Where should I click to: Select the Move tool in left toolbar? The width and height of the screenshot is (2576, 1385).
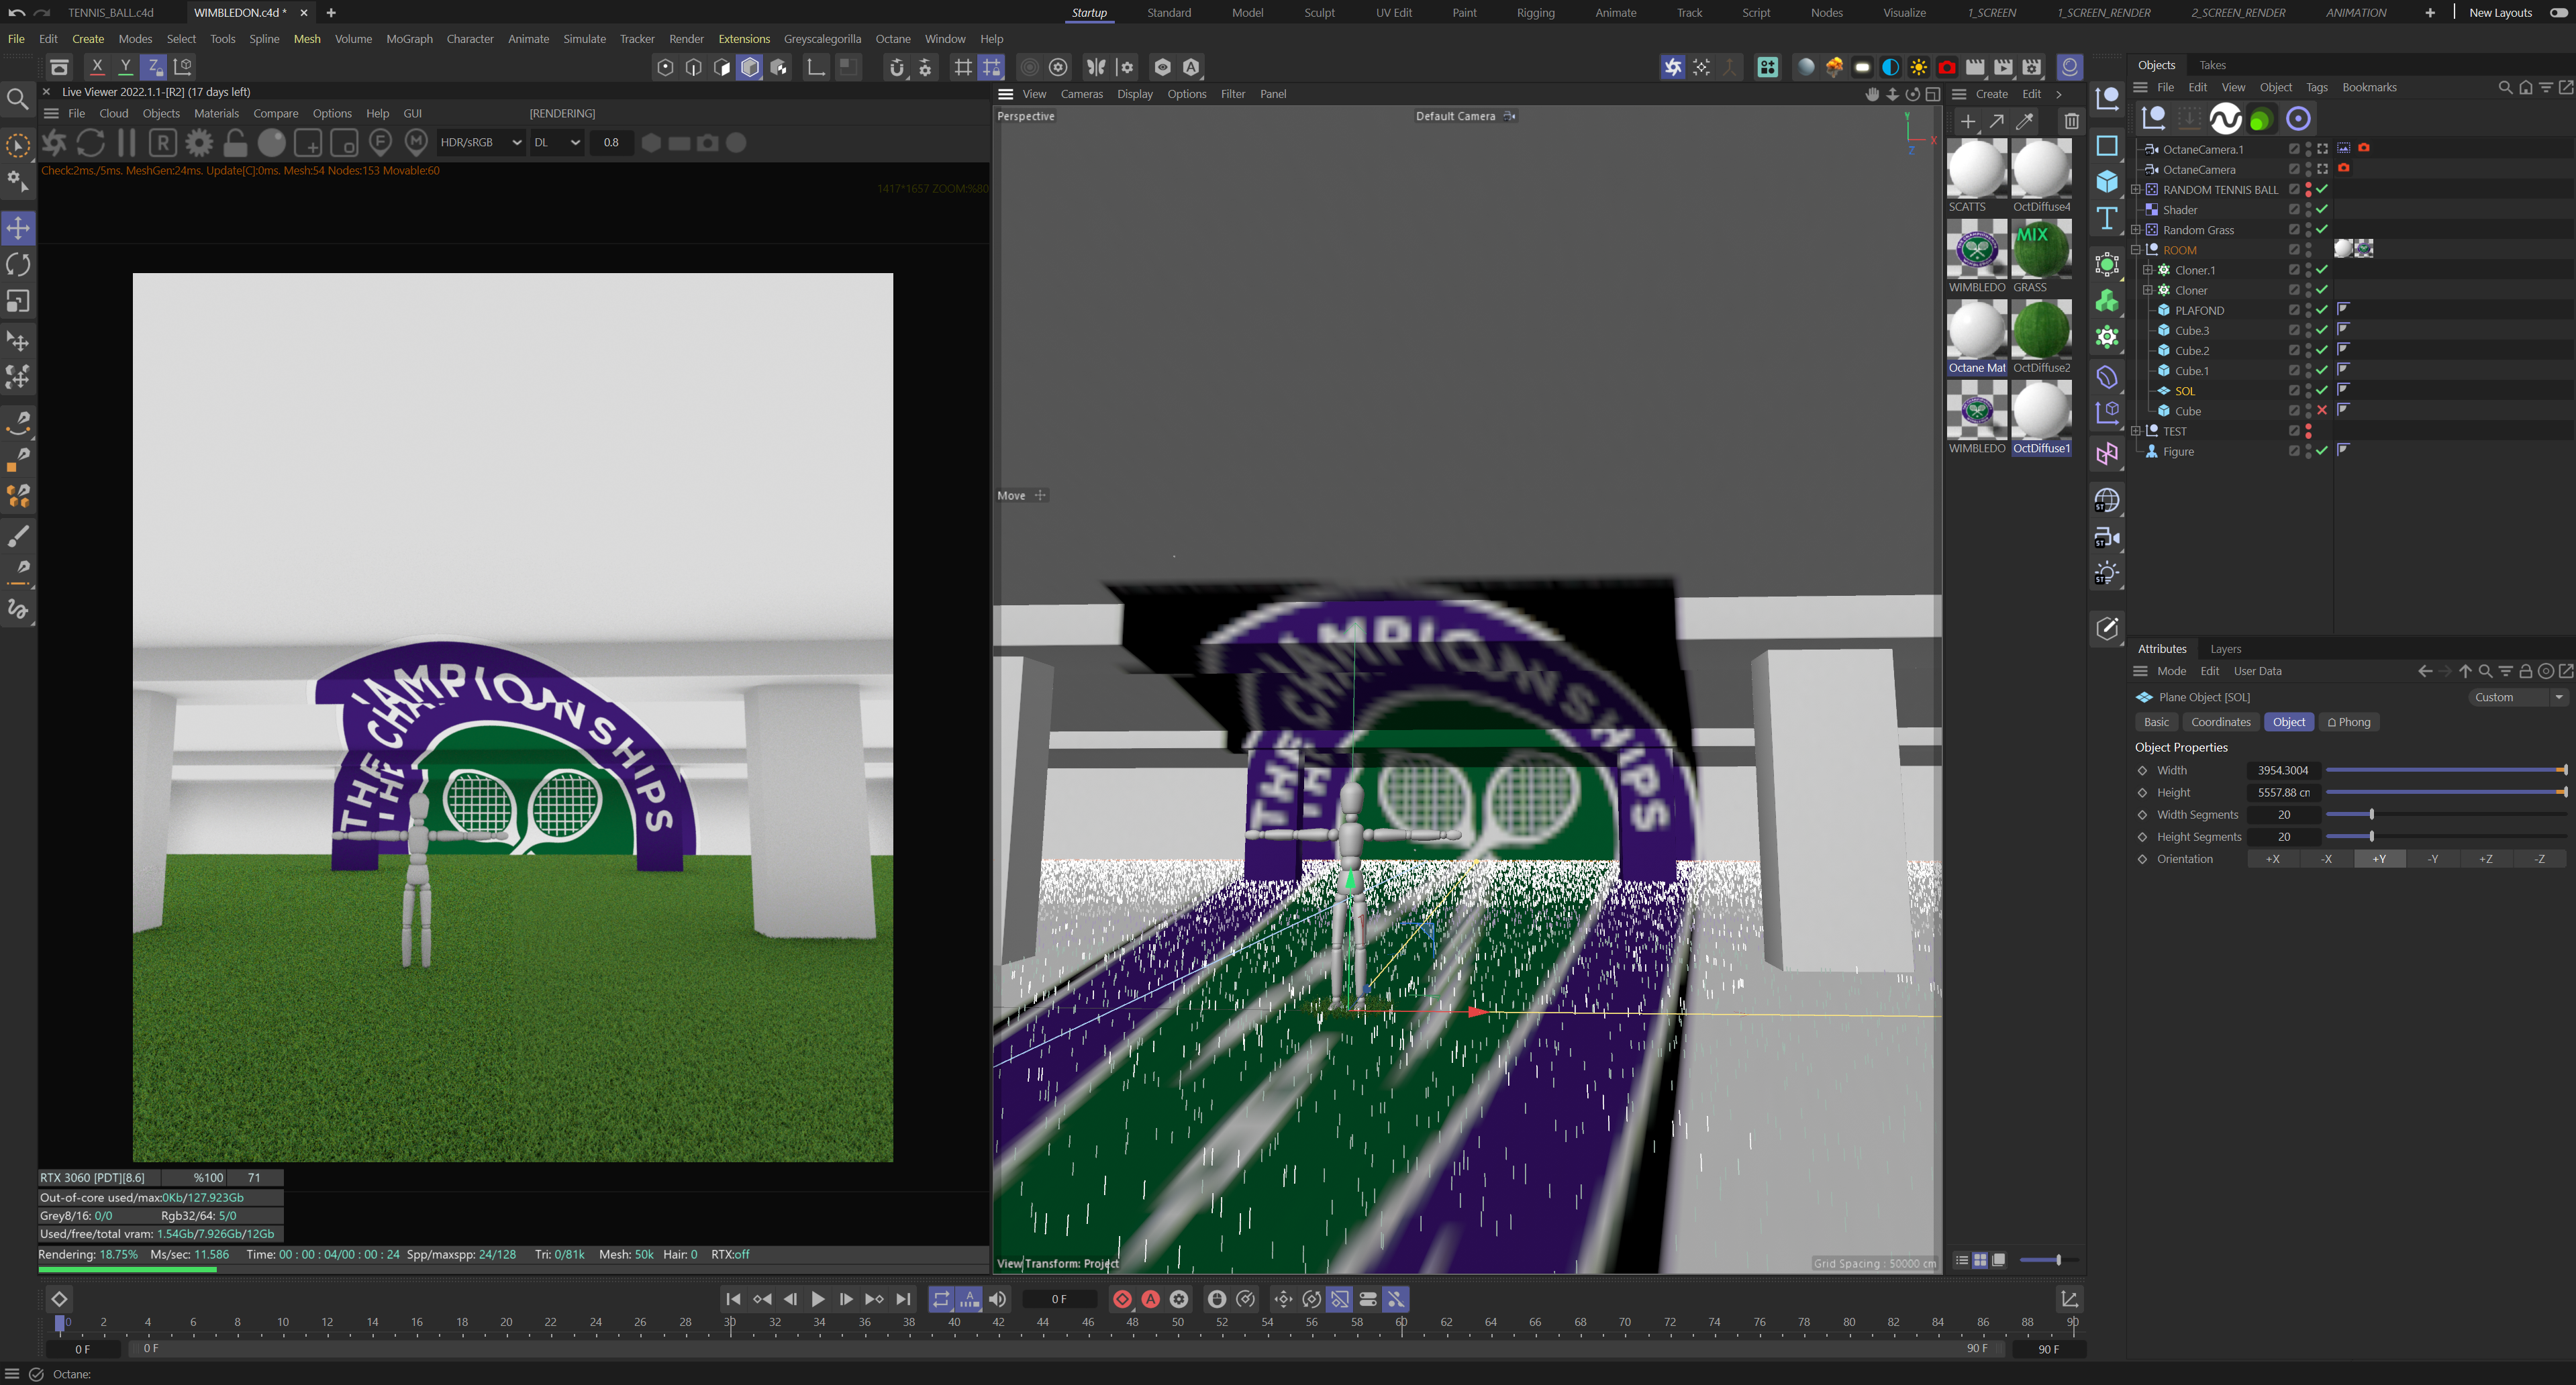tap(18, 228)
